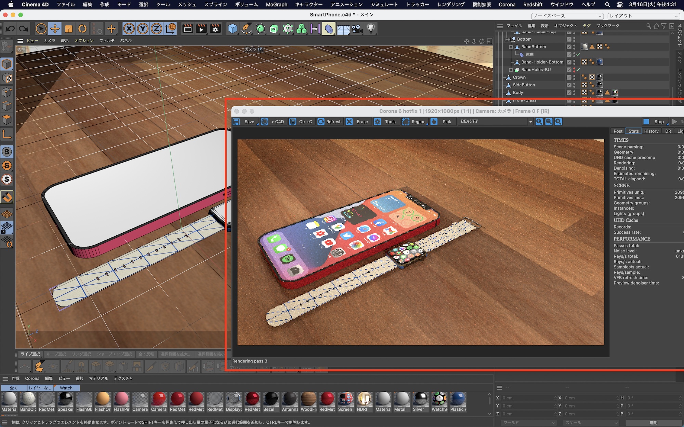Select the WoodFloor material swatch

pos(308,399)
